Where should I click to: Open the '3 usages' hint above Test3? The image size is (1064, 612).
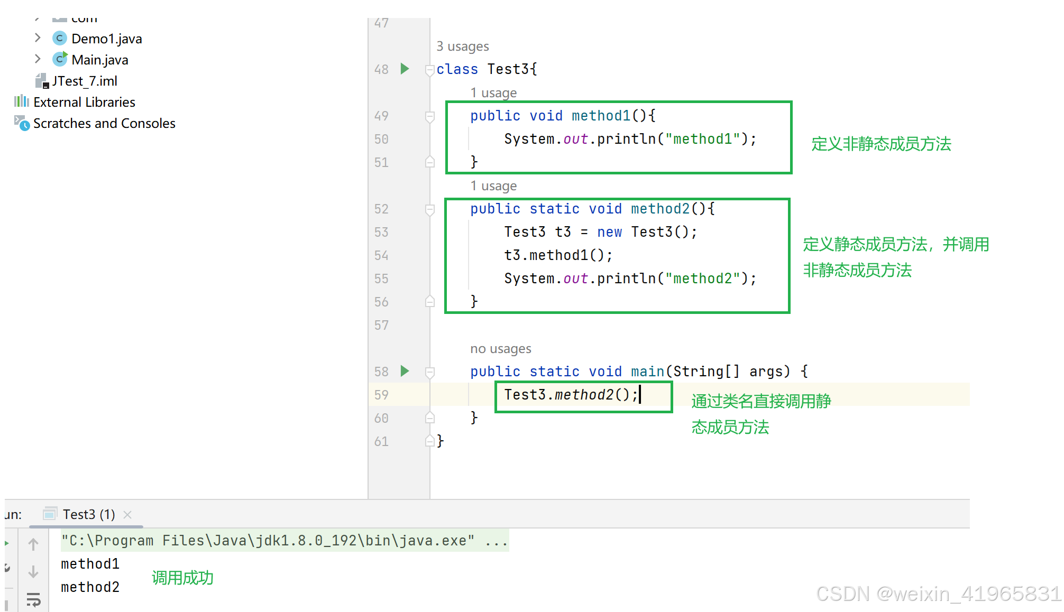[462, 47]
